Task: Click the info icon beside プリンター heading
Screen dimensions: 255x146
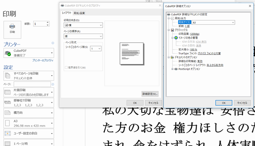Action: [53, 43]
